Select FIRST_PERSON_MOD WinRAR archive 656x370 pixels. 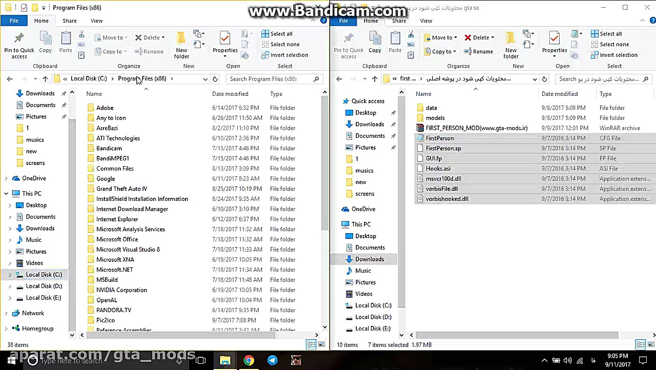[477, 128]
